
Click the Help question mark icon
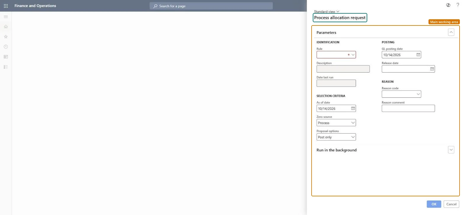pos(458,5)
